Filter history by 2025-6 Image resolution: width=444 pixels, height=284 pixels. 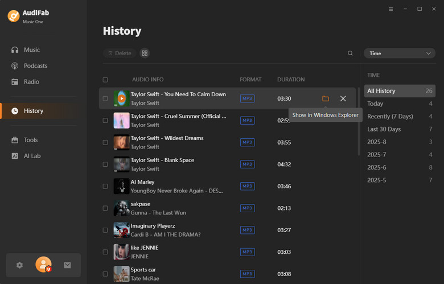(400, 167)
